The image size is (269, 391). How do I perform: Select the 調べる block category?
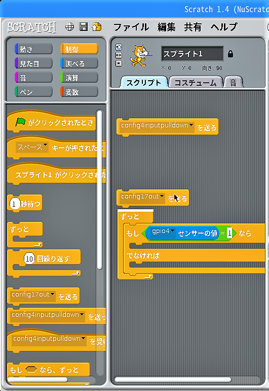tap(79, 63)
